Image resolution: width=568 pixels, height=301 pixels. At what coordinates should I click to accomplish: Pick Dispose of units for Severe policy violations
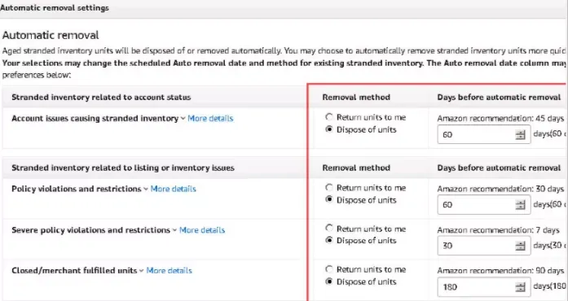(x=329, y=240)
